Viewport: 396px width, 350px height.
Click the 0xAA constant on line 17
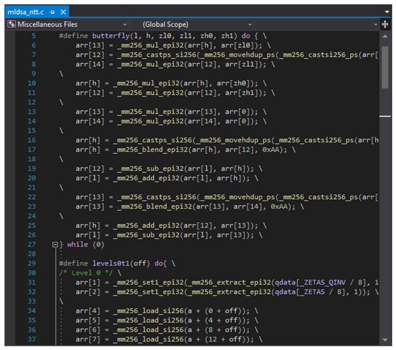(x=271, y=149)
